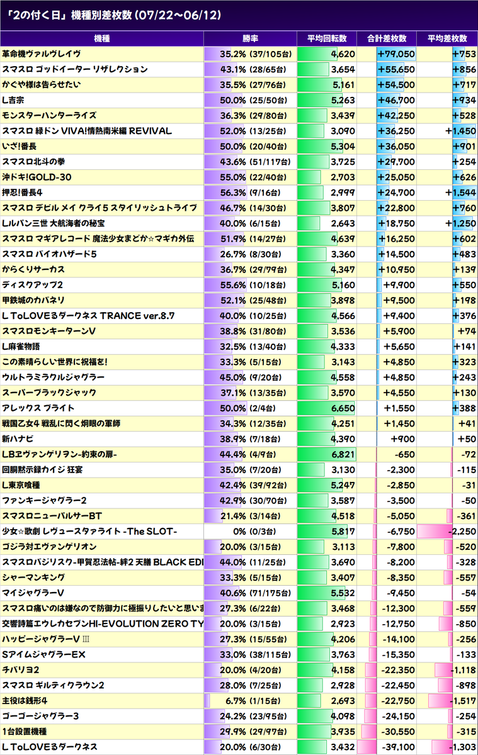Click average difference value +1,544
478x755 pixels.
460,193
